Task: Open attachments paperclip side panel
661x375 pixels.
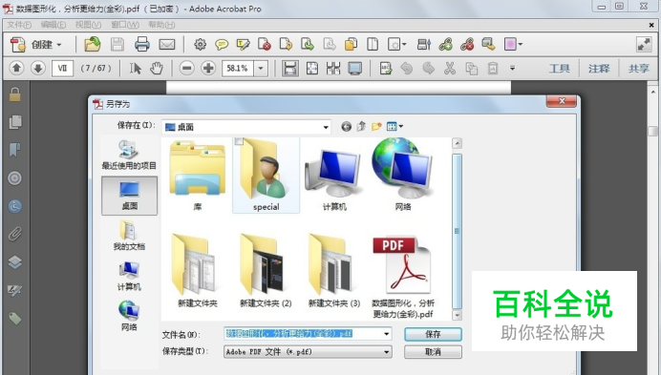Action: (x=14, y=234)
